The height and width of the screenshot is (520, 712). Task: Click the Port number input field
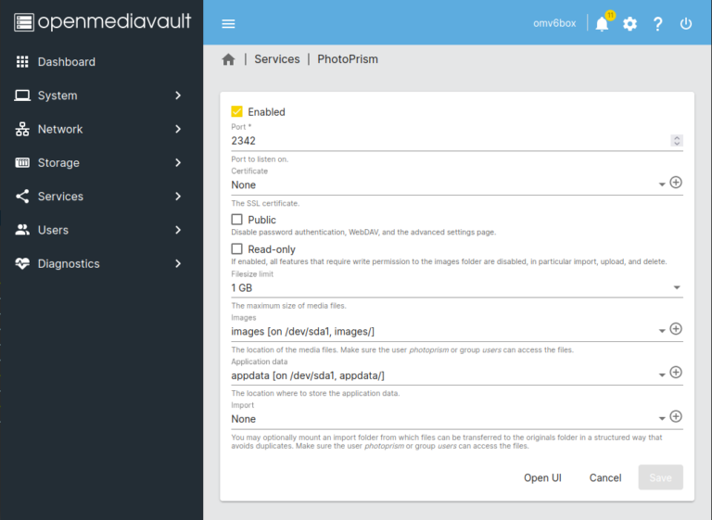pyautogui.click(x=445, y=141)
